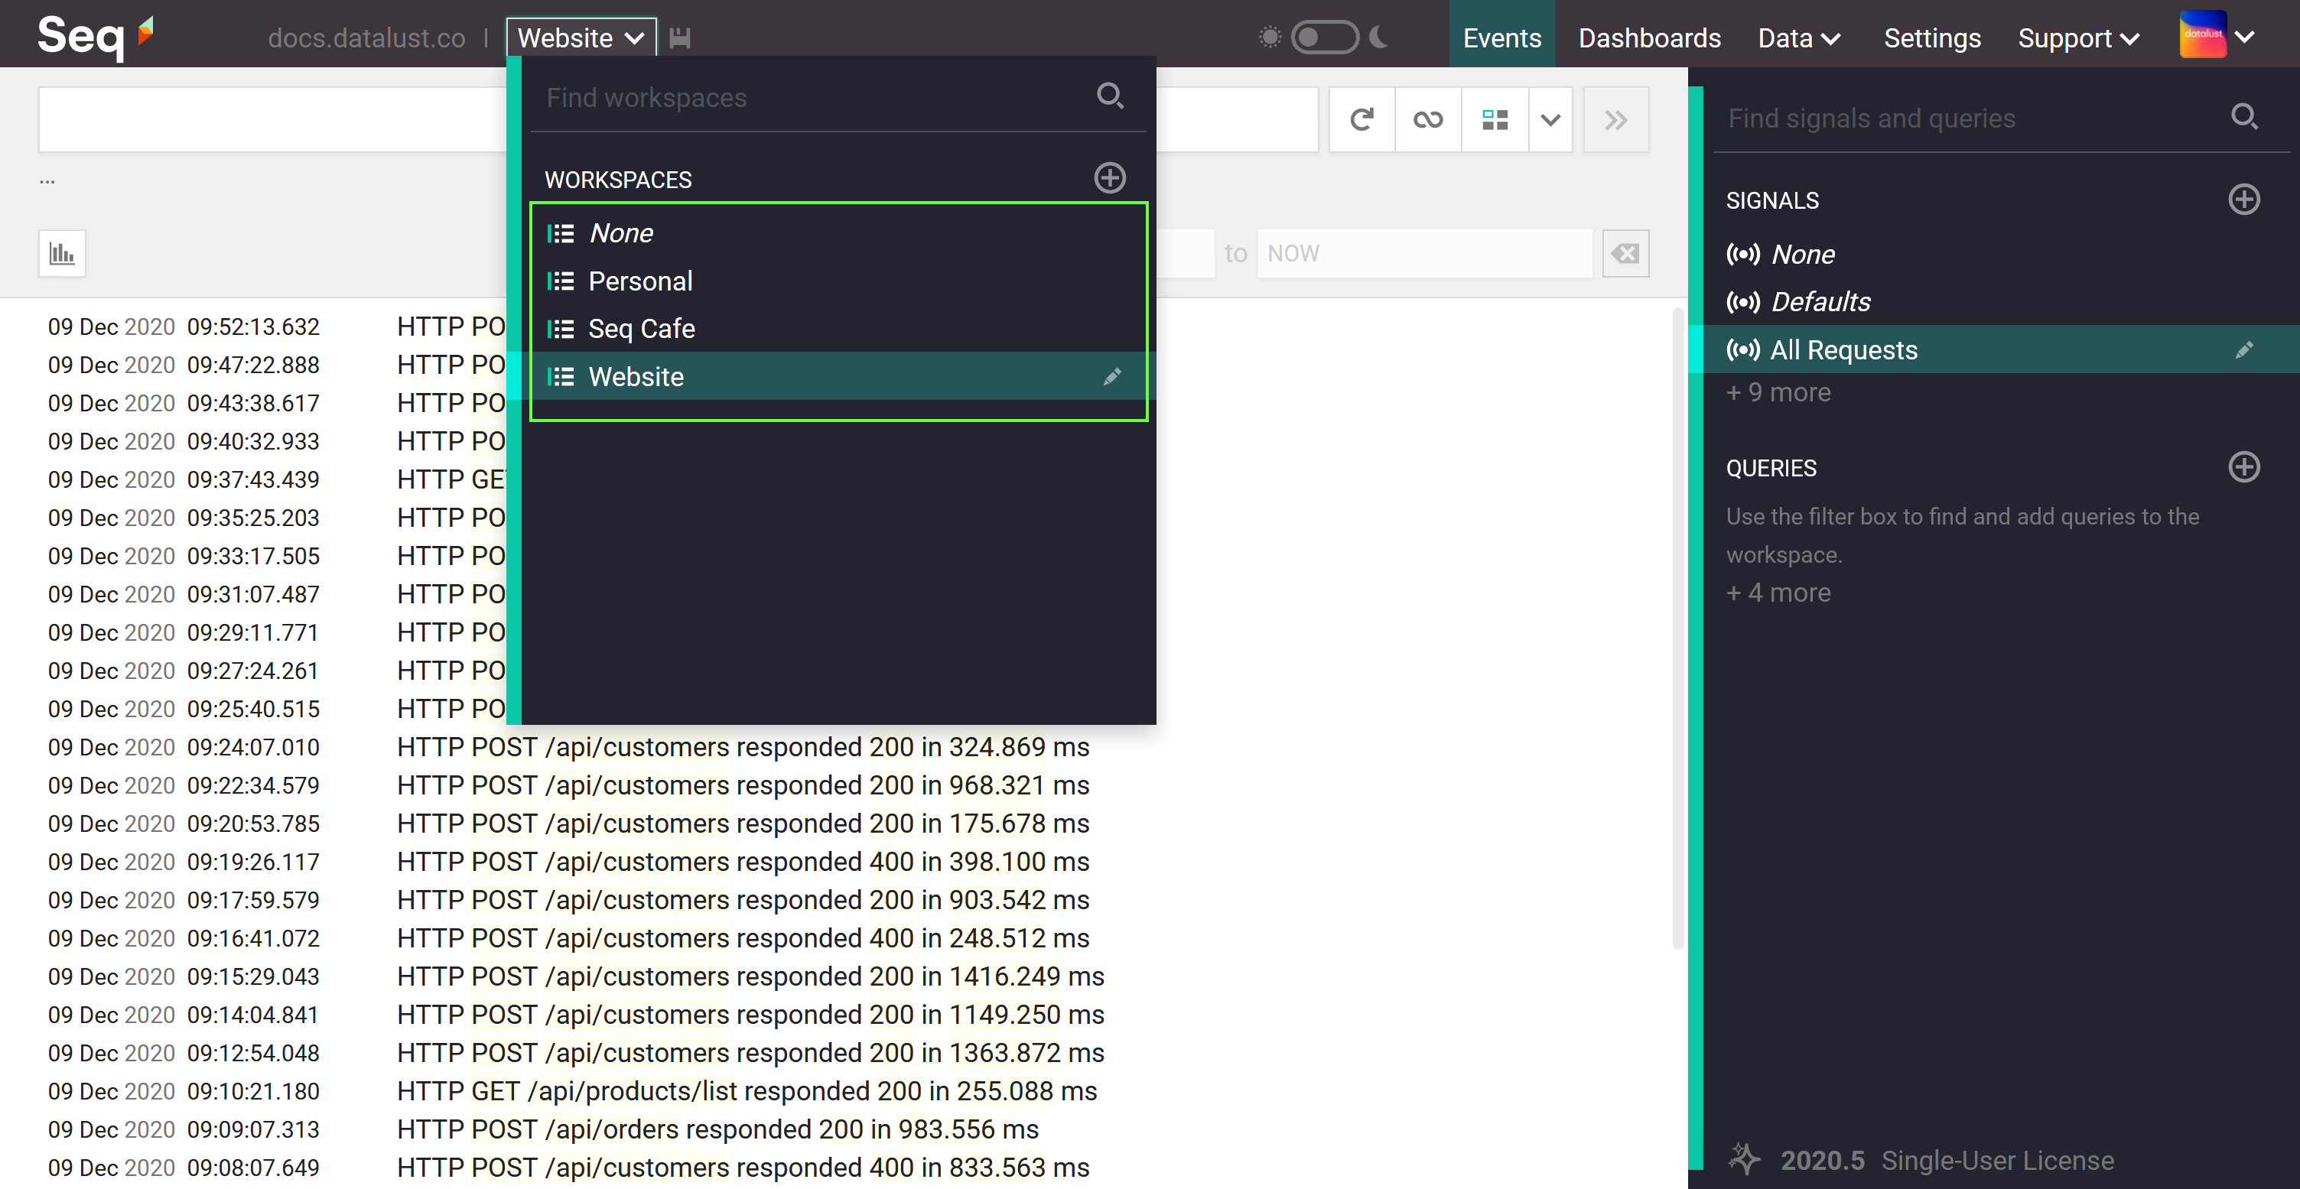Image resolution: width=2300 pixels, height=1189 pixels.
Task: Click the histogram chart icon
Action: tap(62, 254)
